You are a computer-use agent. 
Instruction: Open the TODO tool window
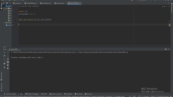click(44, 94)
